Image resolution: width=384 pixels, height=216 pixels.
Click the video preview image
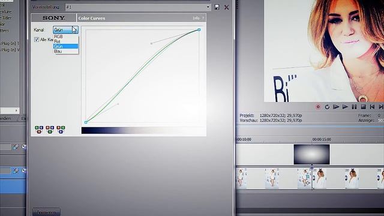[x=324, y=51]
